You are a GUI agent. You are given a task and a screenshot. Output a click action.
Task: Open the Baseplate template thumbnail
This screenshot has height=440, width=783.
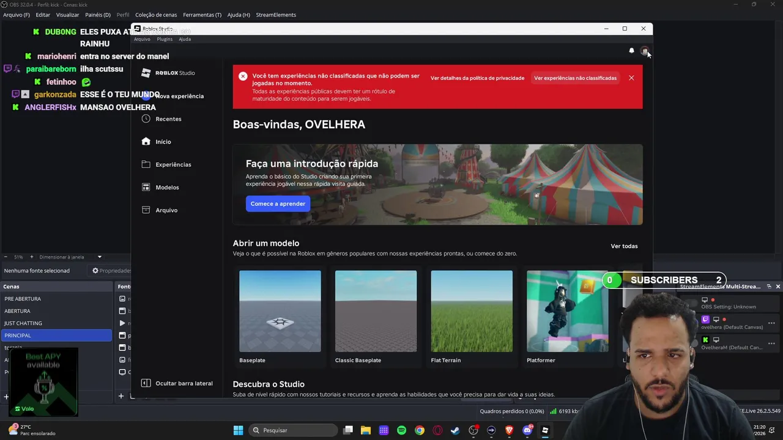click(280, 311)
